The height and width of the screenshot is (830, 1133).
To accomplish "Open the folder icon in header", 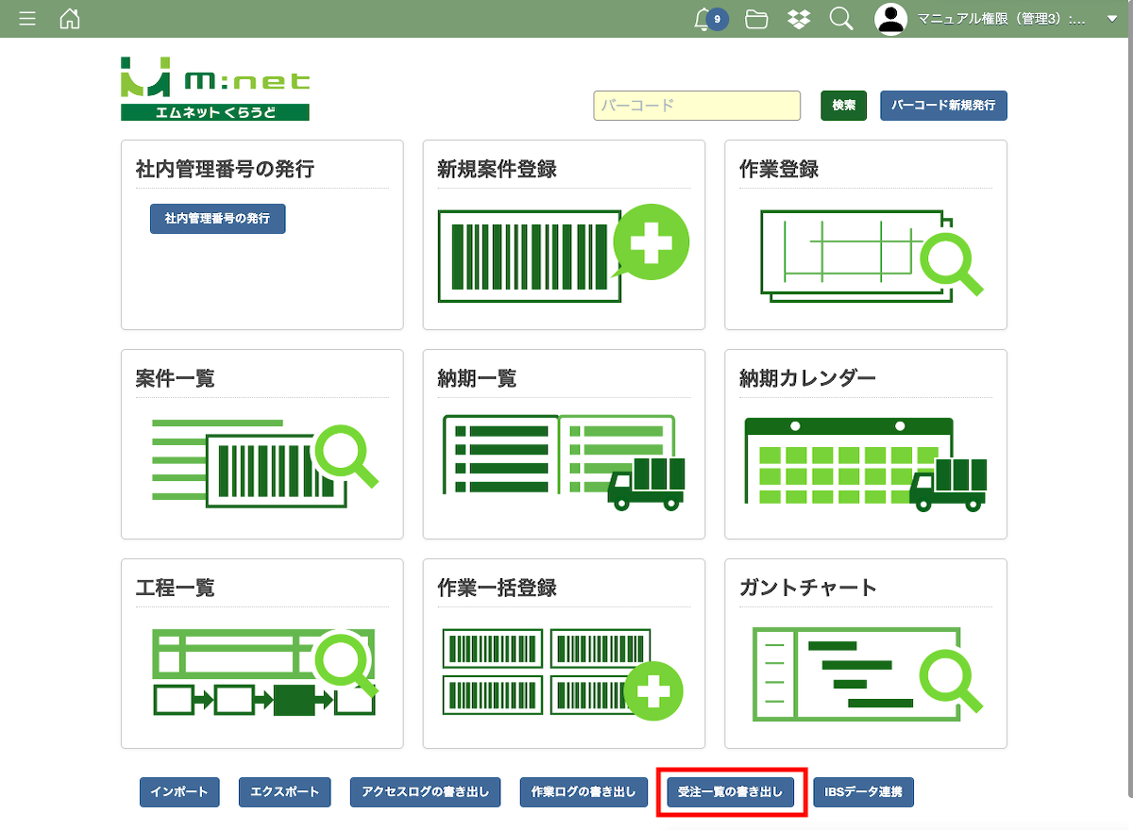I will pos(756,19).
